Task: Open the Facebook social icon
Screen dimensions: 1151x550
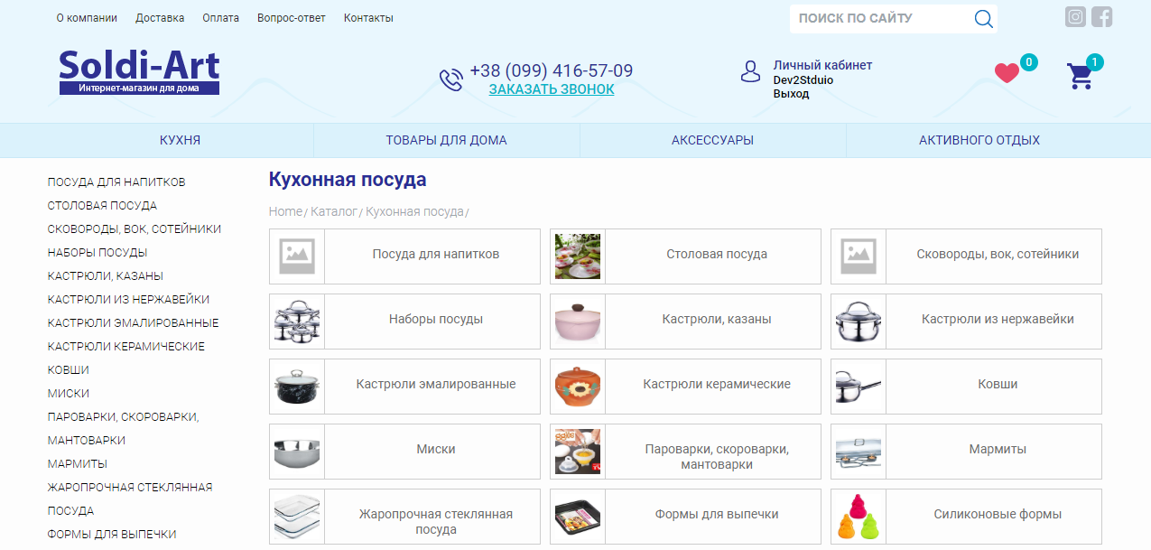Action: tap(1101, 16)
